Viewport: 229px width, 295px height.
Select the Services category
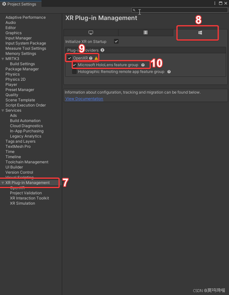(x=13, y=110)
